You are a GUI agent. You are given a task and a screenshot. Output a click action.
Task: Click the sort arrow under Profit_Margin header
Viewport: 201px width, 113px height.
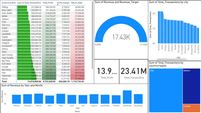[58, 5]
